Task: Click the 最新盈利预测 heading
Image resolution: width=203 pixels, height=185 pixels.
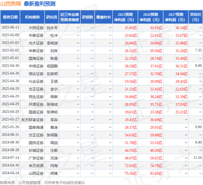Action: [x=40, y=4]
